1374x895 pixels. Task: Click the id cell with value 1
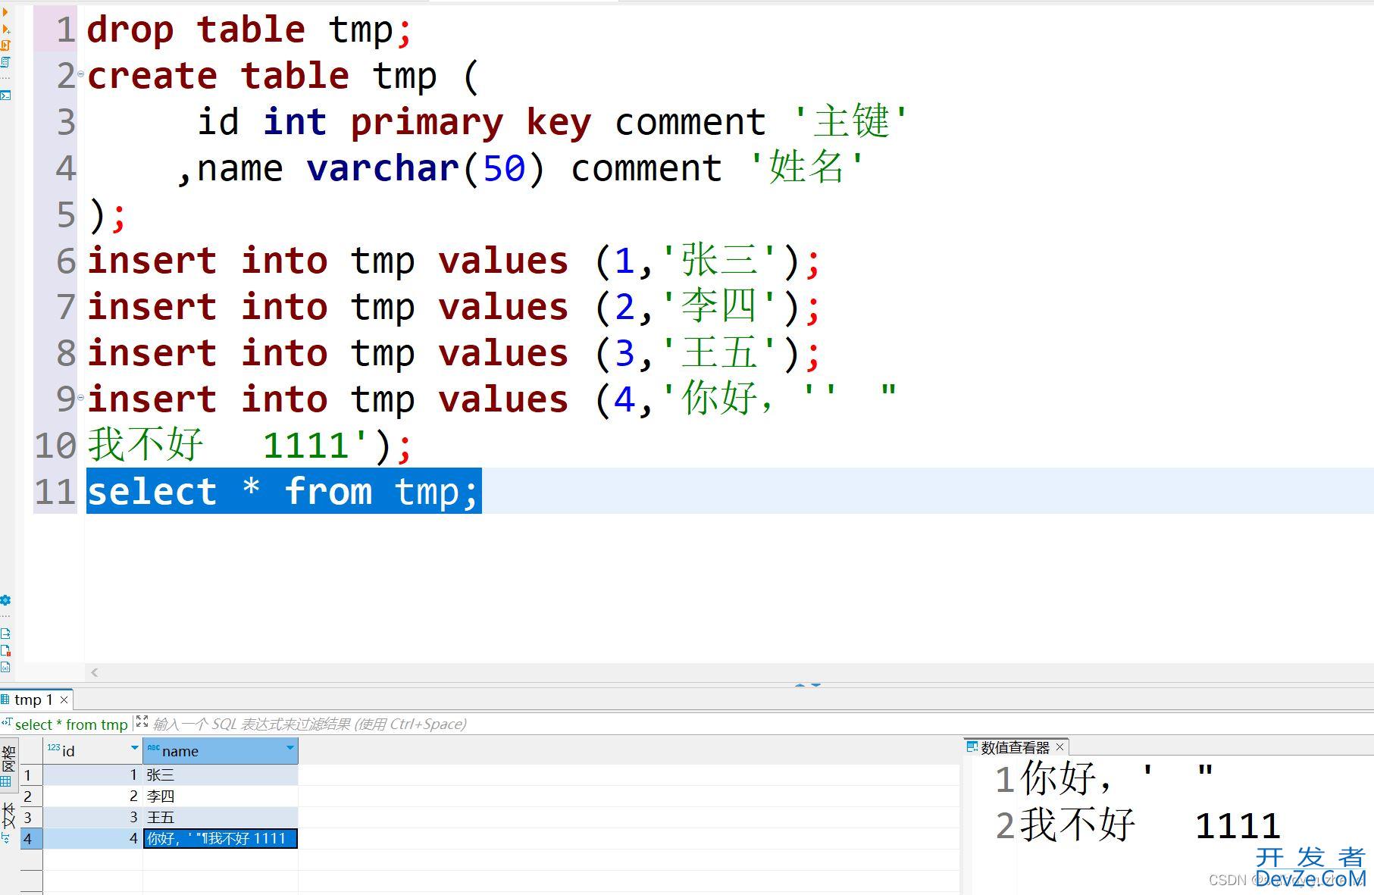tap(92, 775)
